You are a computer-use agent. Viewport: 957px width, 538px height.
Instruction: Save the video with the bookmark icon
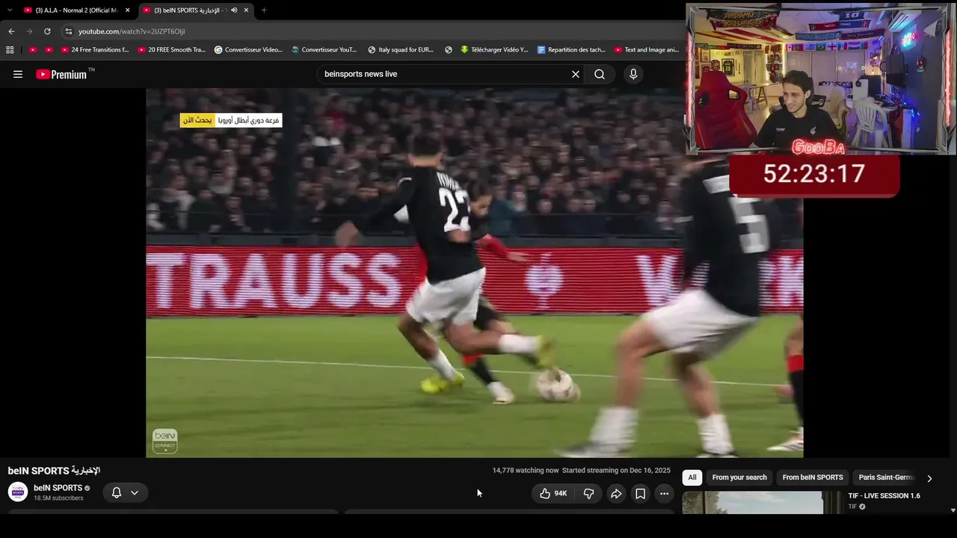pos(640,493)
